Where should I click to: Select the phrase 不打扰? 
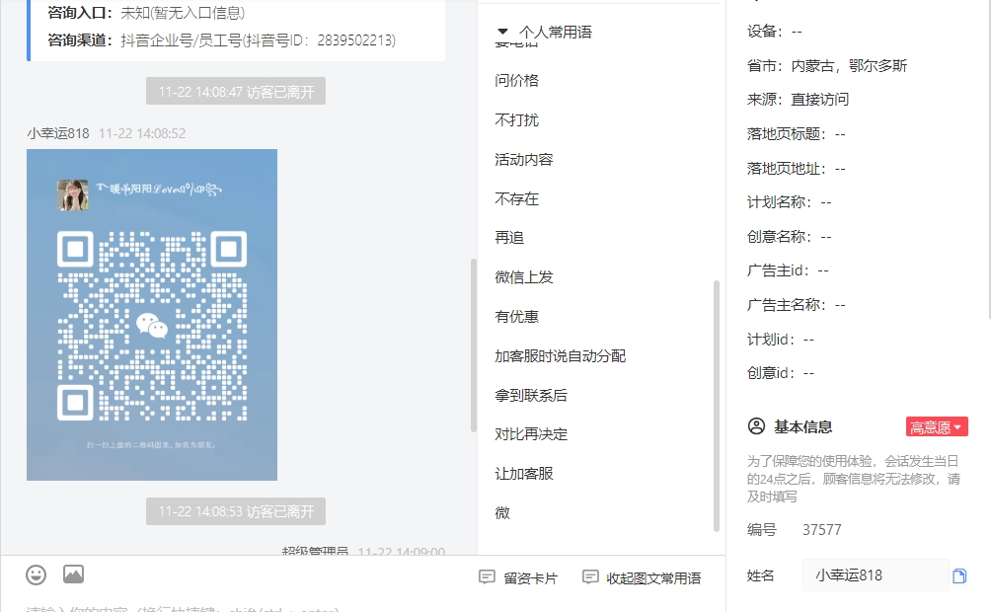tap(516, 120)
